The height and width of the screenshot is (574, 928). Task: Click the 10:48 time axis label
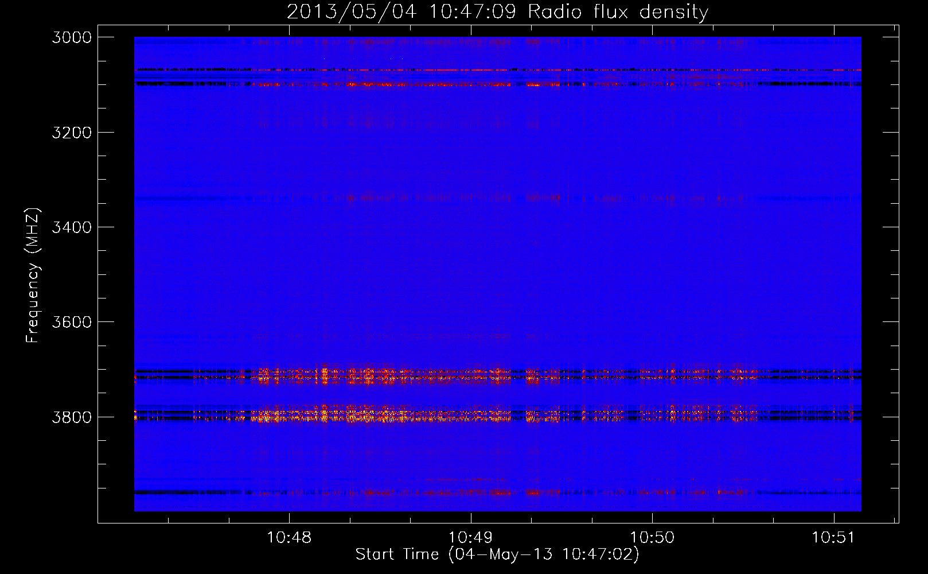pos(289,538)
